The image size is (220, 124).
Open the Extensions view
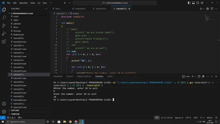4,41
